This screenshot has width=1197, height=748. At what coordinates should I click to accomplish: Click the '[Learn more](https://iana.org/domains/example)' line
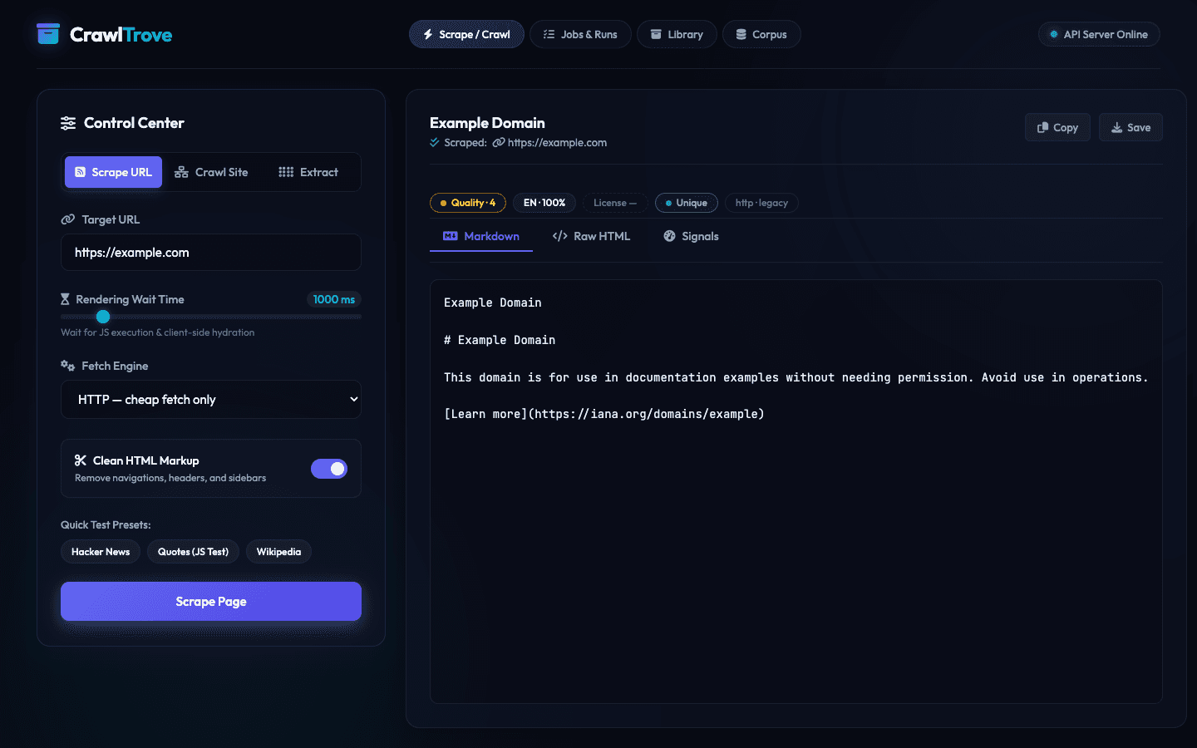[x=604, y=414]
